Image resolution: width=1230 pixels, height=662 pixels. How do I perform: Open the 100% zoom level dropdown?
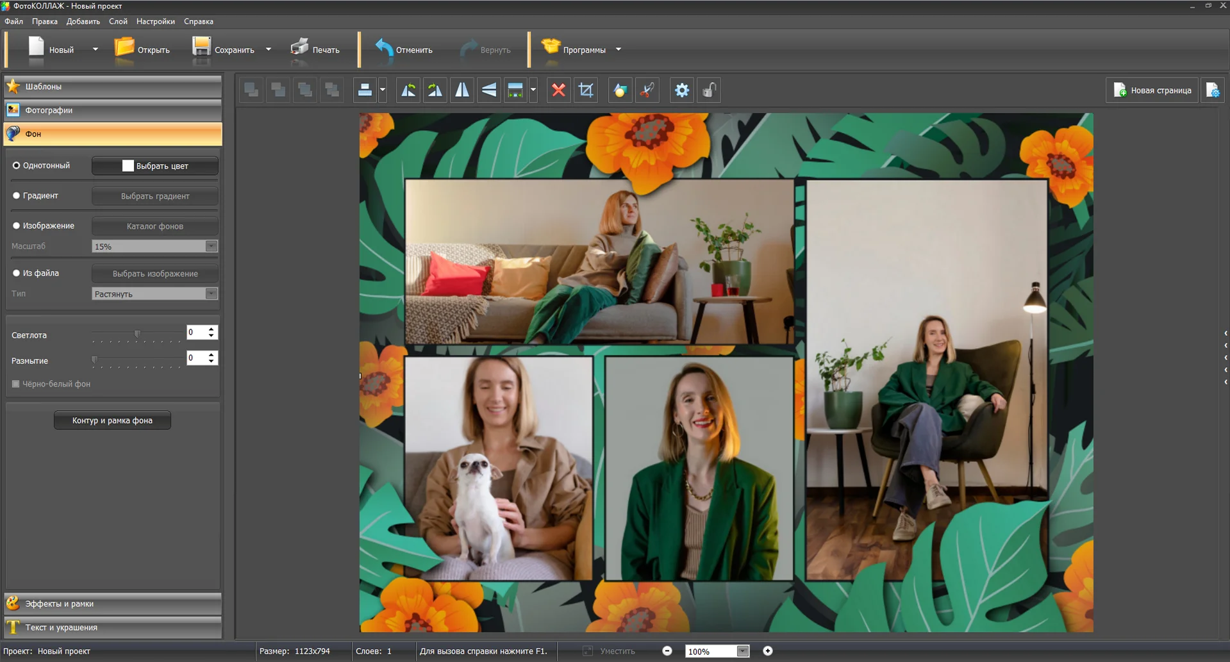click(742, 651)
